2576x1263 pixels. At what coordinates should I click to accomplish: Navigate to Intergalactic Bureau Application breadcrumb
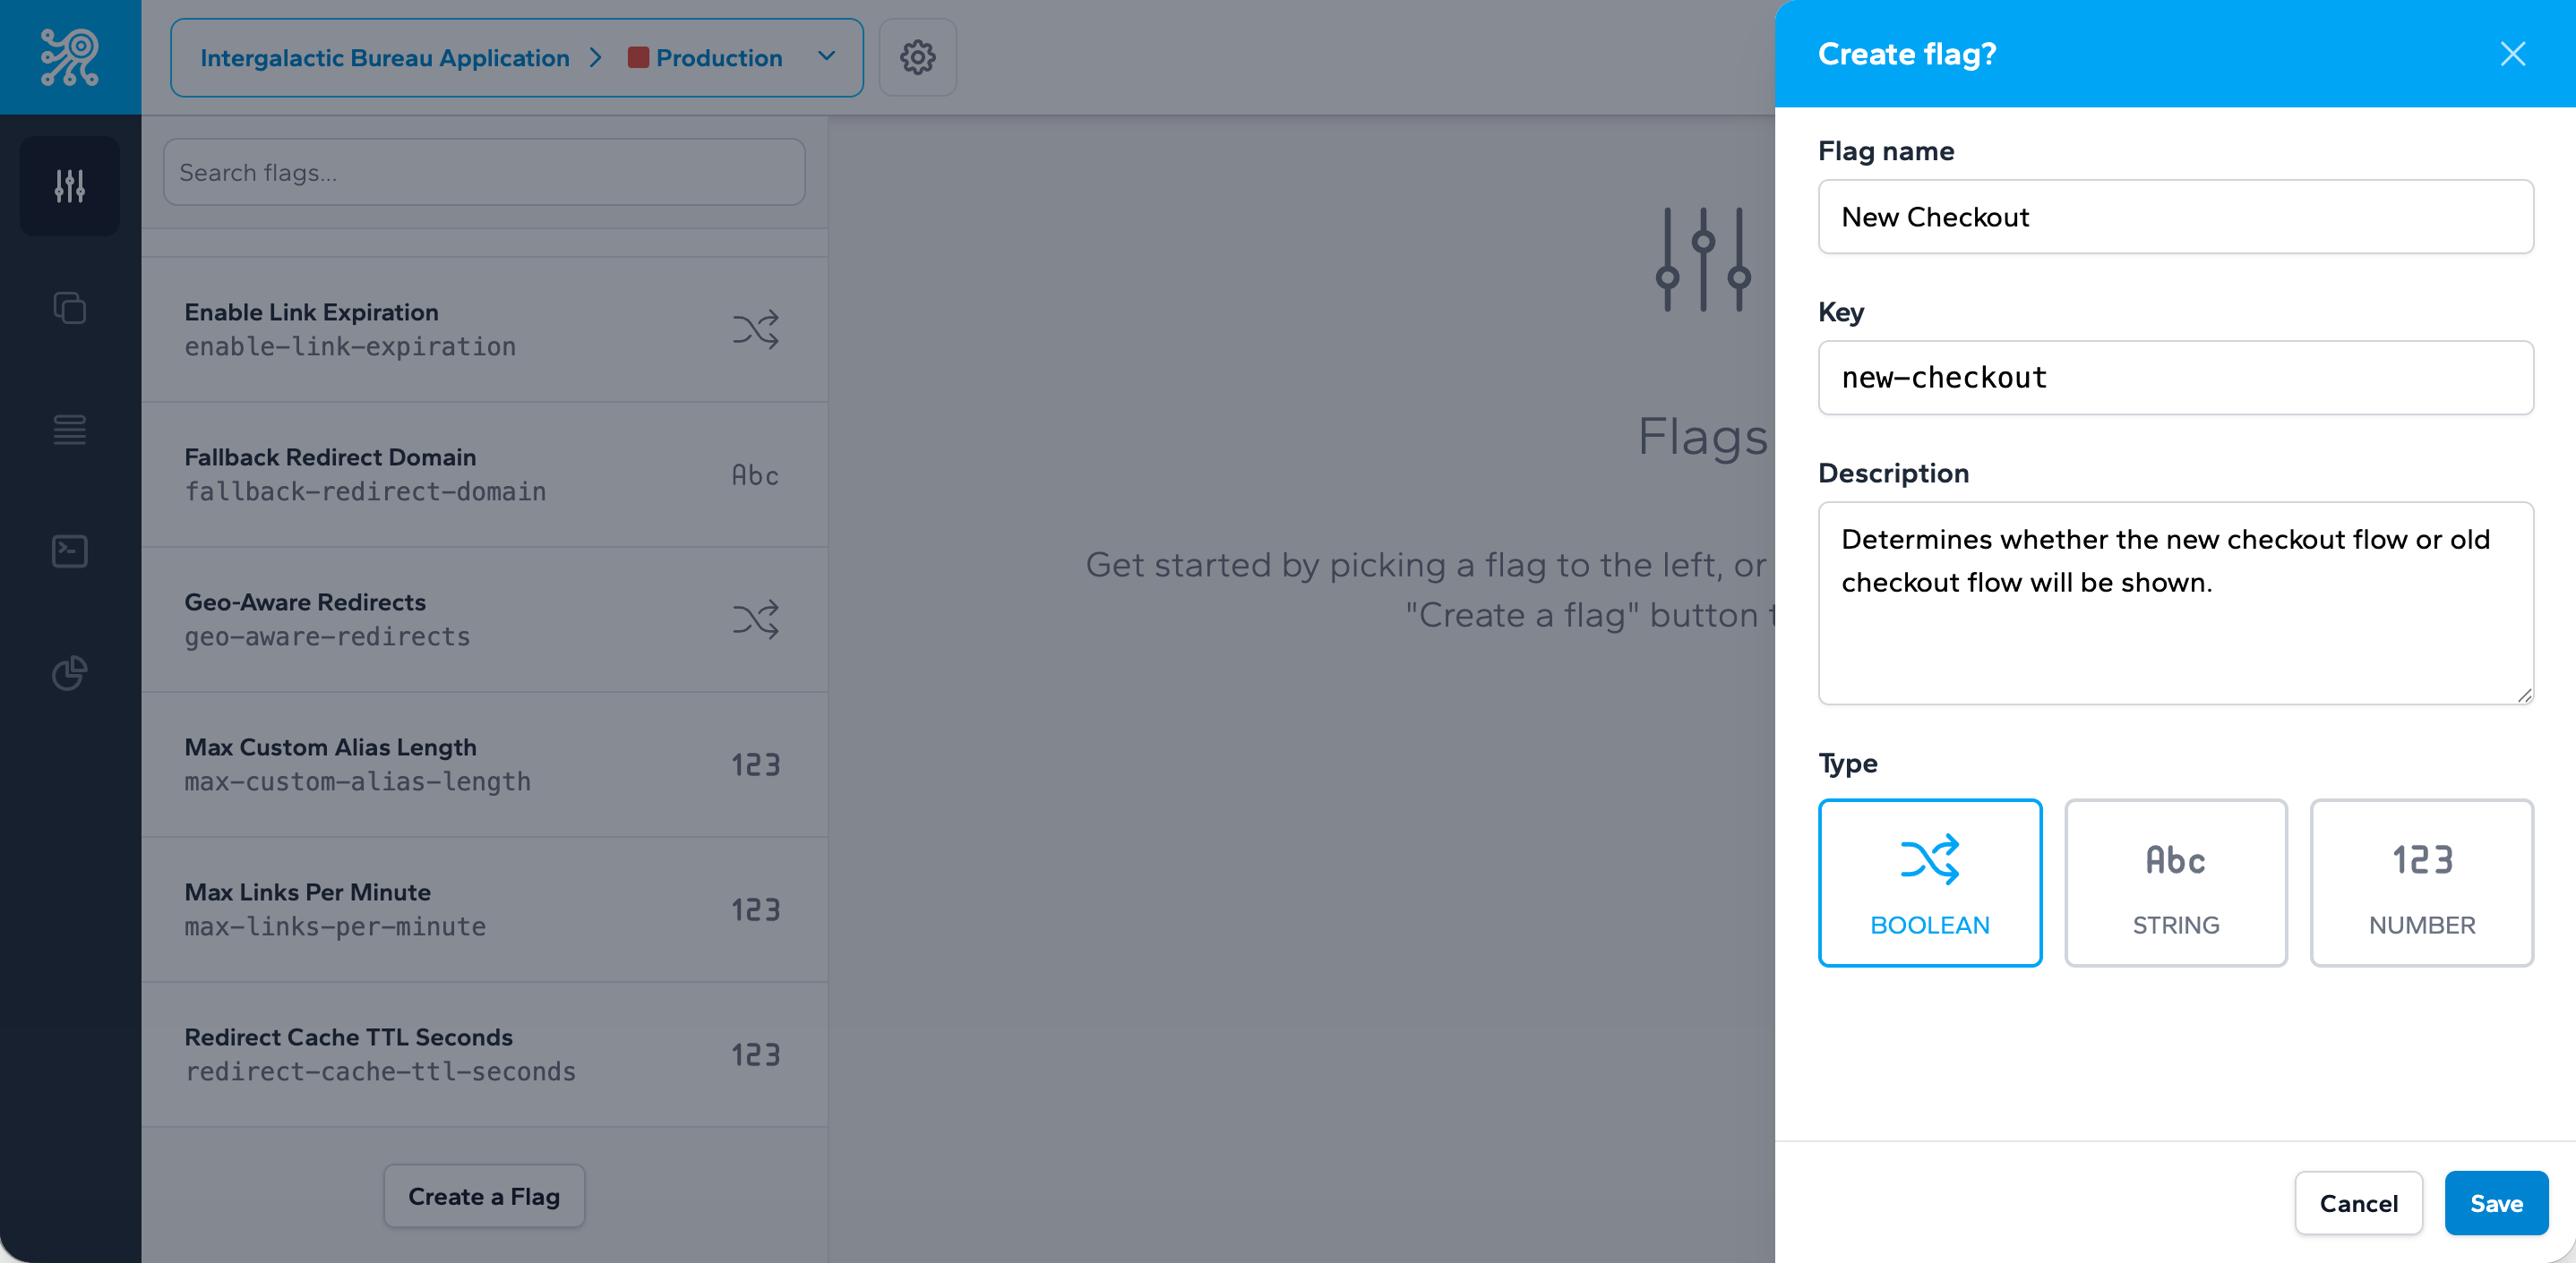(385, 57)
